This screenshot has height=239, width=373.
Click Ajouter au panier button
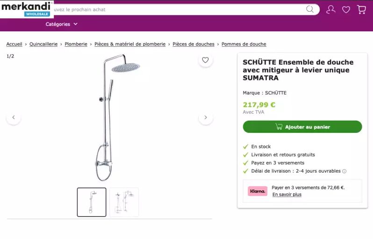pyautogui.click(x=302, y=127)
